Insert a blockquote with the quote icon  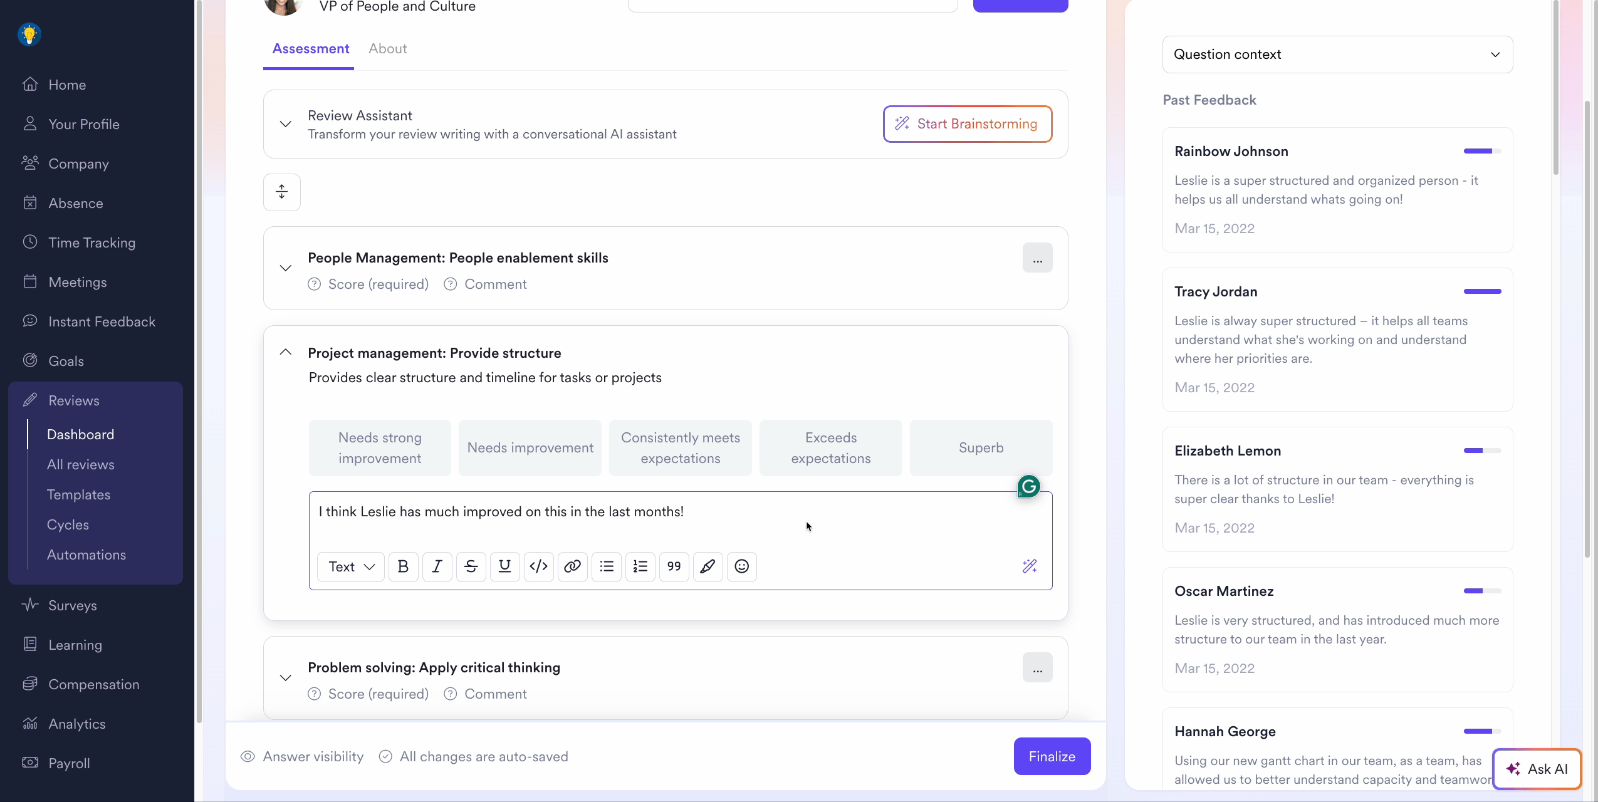click(x=674, y=566)
